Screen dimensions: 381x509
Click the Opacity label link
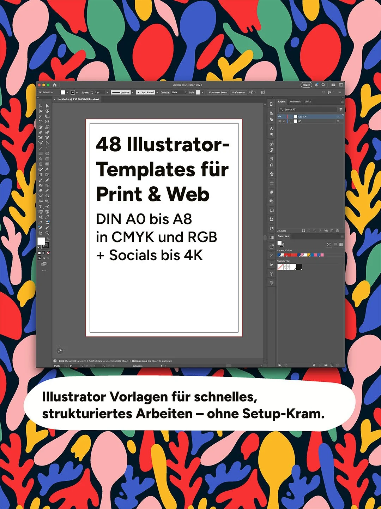pyautogui.click(x=165, y=92)
